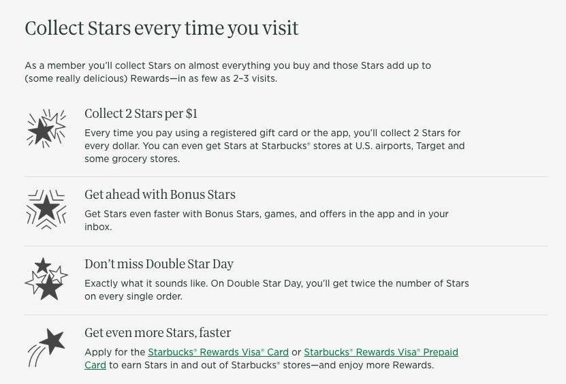Click the 'Get even more Stars, faster' heading

click(x=157, y=333)
